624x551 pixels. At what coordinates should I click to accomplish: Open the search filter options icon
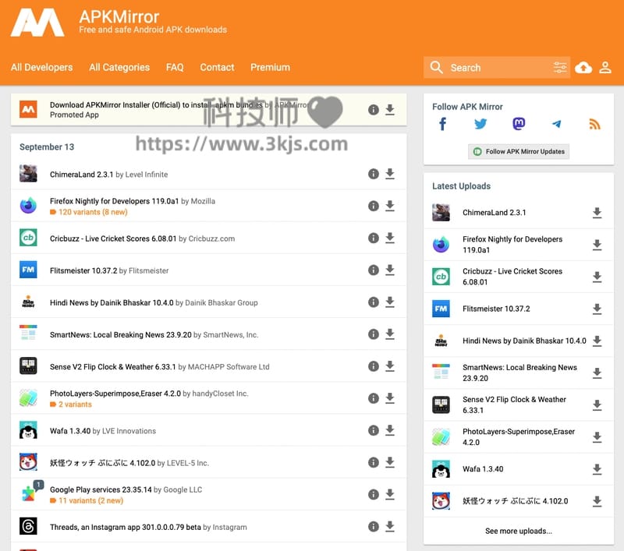(x=560, y=68)
